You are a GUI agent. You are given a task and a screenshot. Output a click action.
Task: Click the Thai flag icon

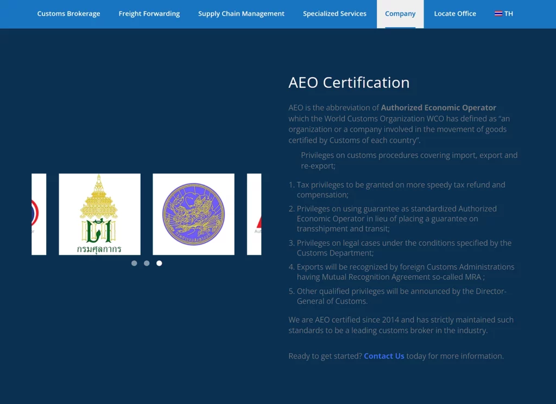click(498, 14)
